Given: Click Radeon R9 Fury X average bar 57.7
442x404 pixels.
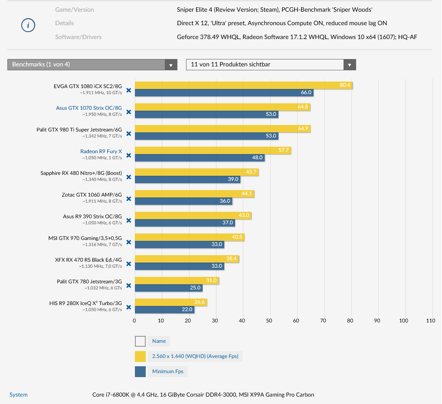Looking at the screenshot, I should [x=213, y=150].
